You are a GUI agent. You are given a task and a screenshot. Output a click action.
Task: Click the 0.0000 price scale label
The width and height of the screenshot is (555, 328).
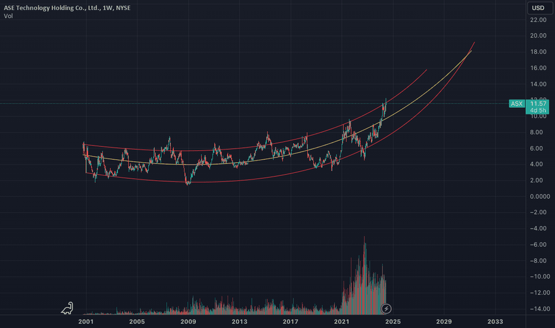[x=540, y=196]
